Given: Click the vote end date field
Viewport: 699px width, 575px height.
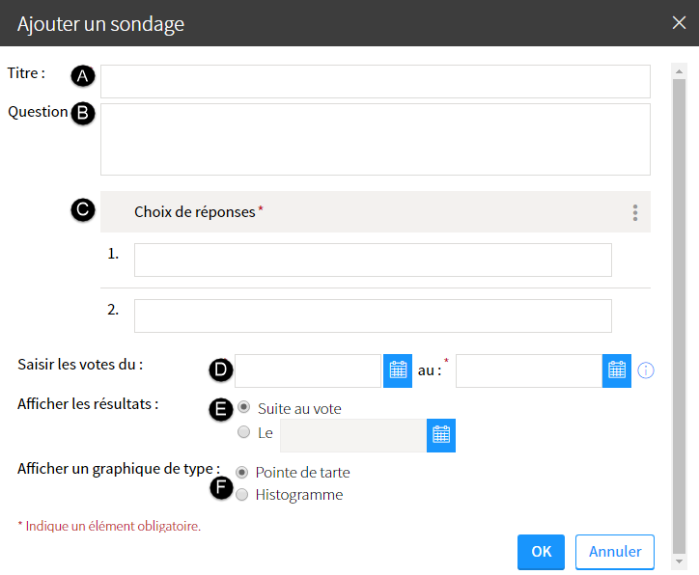Looking at the screenshot, I should 529,371.
